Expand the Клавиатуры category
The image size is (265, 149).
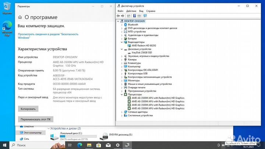coord(122,63)
